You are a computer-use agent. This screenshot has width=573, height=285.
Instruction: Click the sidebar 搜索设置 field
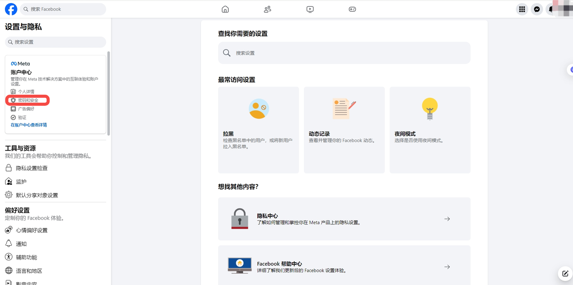(56, 42)
